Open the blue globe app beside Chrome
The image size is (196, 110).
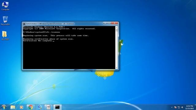click(40, 107)
